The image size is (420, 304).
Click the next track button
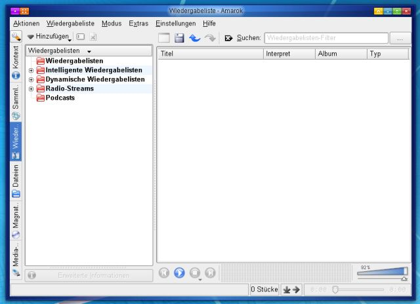pyautogui.click(x=210, y=273)
